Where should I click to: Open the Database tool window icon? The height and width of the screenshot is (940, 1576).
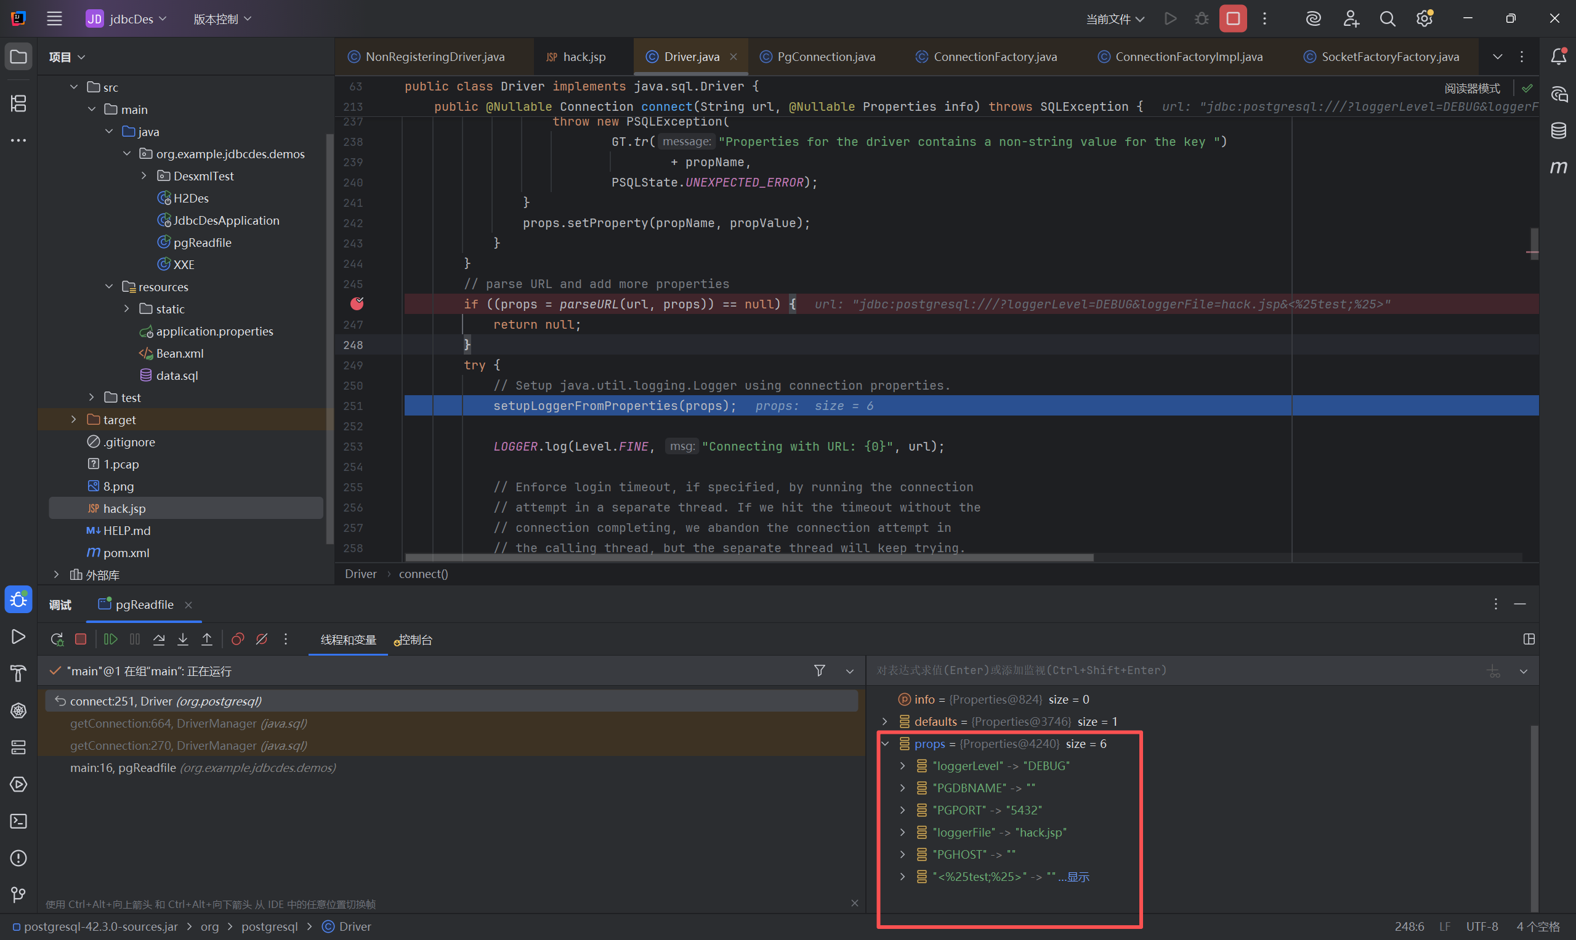pos(1558,131)
